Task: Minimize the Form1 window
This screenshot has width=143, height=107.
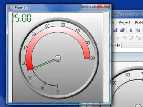Action: pos(85,7)
